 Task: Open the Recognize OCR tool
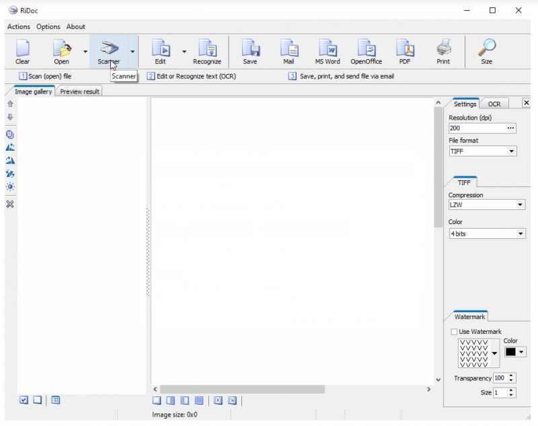click(207, 52)
